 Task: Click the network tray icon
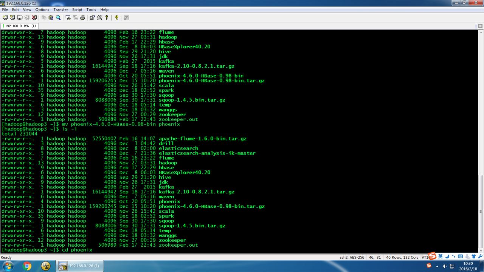point(452,266)
